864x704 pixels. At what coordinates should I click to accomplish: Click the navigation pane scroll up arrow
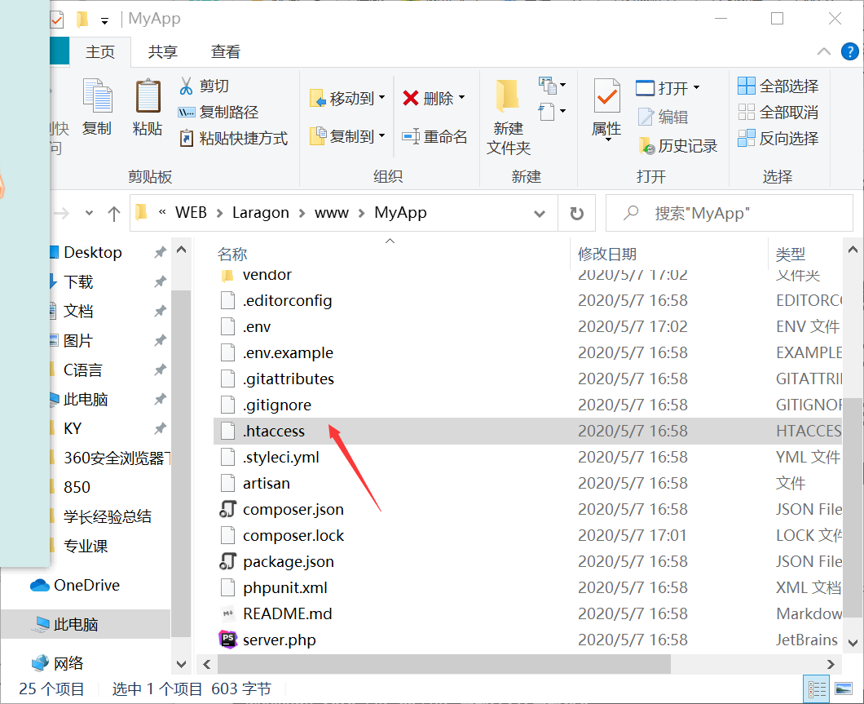tap(181, 250)
